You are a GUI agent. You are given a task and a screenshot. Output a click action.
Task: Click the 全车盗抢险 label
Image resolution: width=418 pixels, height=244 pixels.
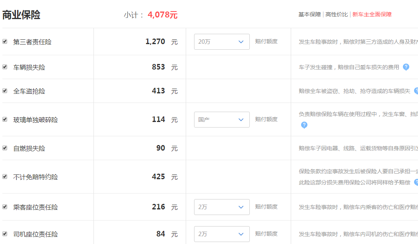pyautogui.click(x=29, y=91)
